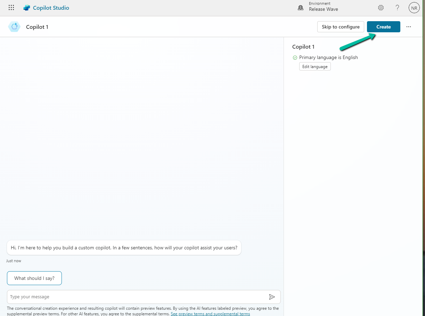Click the Copilot 1 avatar icon

pyautogui.click(x=14, y=26)
